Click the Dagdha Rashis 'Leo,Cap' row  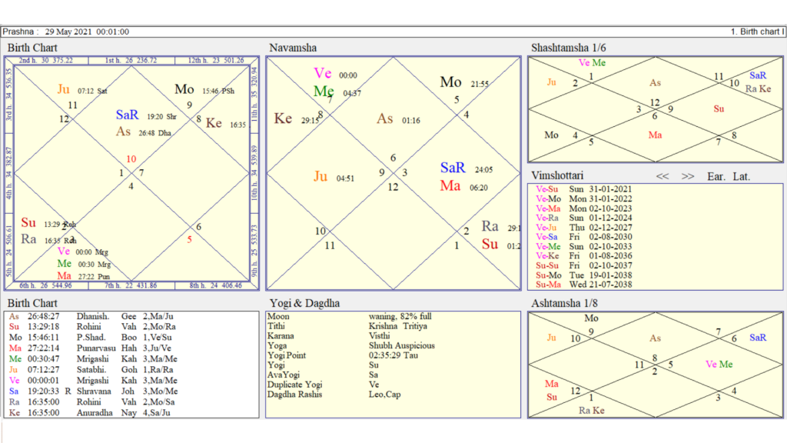pyautogui.click(x=334, y=395)
